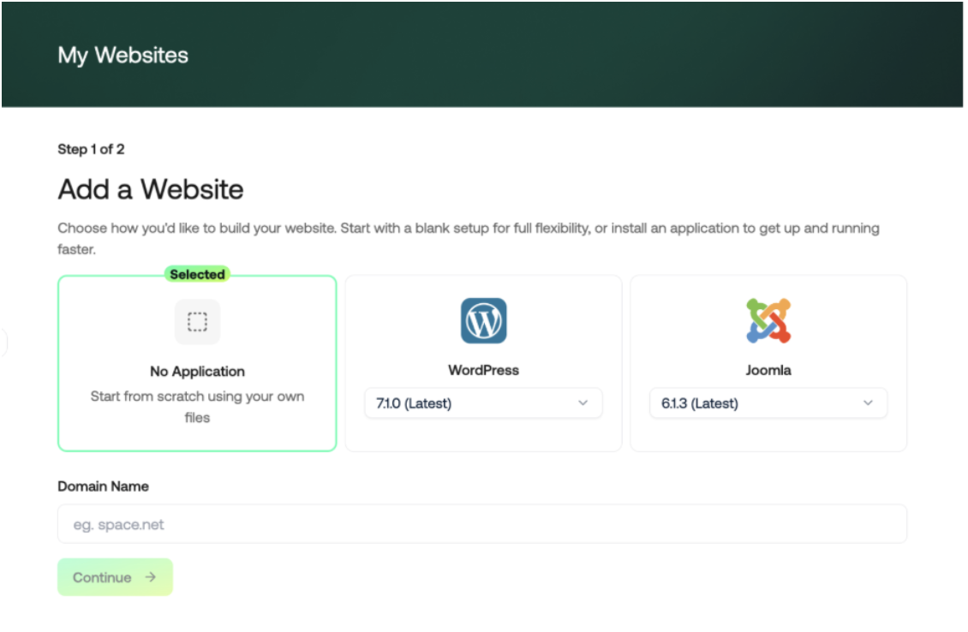Click the My Websites header title

point(122,56)
